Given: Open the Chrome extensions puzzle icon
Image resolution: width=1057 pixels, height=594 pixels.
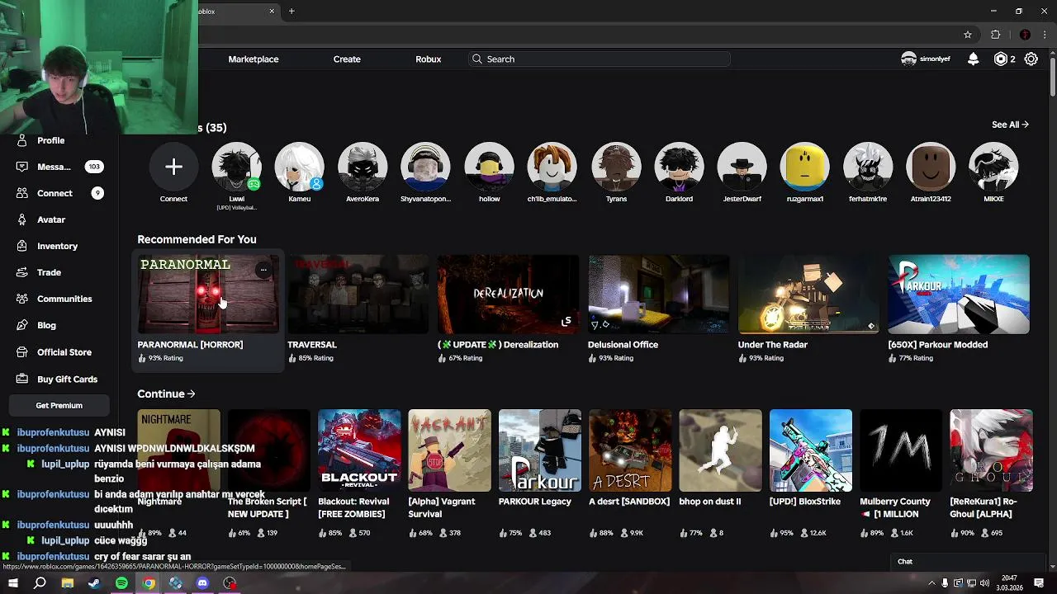Looking at the screenshot, I should pos(995,35).
